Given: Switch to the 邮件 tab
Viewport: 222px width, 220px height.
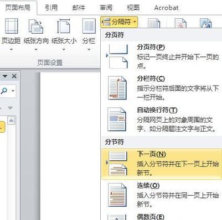Looking at the screenshot, I should tap(79, 8).
